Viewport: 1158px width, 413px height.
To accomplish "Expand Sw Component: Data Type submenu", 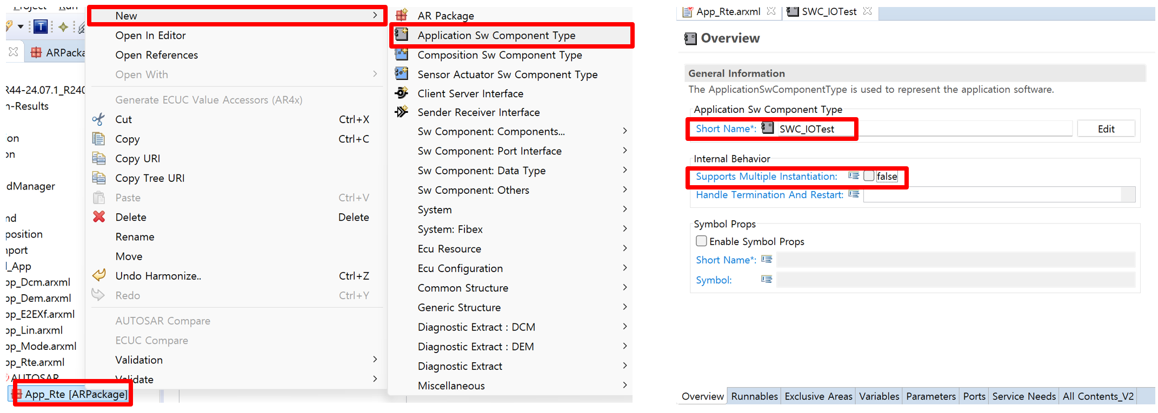I will (x=625, y=170).
